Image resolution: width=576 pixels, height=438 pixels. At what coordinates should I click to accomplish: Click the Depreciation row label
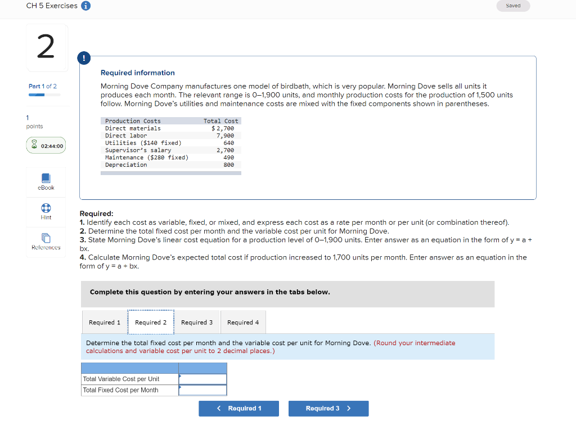point(126,165)
